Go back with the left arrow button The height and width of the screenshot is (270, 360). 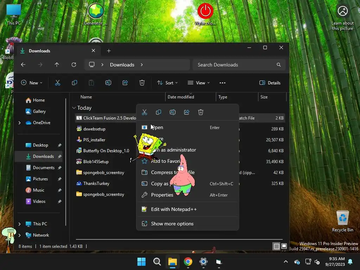tap(23, 65)
